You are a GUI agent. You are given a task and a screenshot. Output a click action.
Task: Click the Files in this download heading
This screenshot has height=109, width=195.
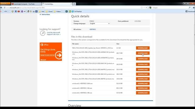[82, 37]
